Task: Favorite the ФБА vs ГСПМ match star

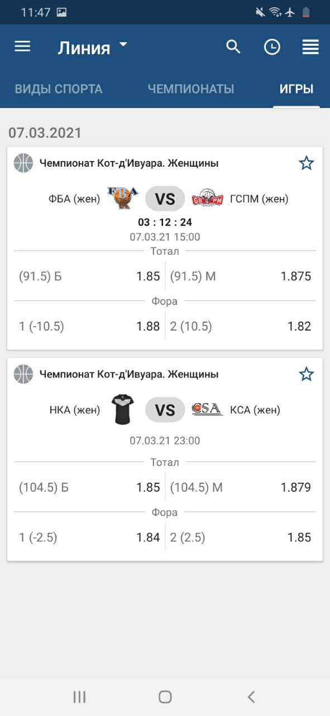Action: tap(306, 163)
